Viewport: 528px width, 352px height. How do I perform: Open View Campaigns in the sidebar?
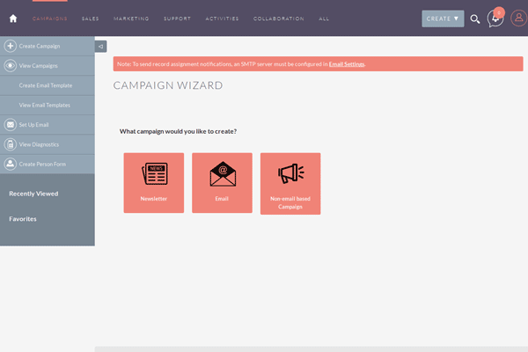38,66
